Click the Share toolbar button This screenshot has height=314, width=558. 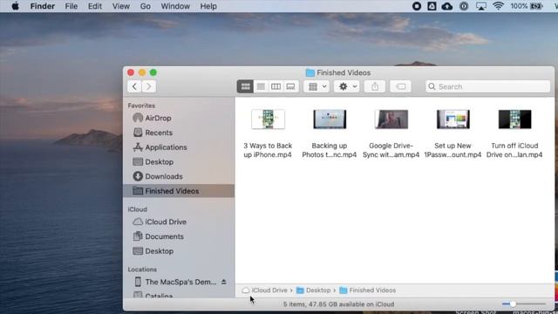click(x=375, y=86)
